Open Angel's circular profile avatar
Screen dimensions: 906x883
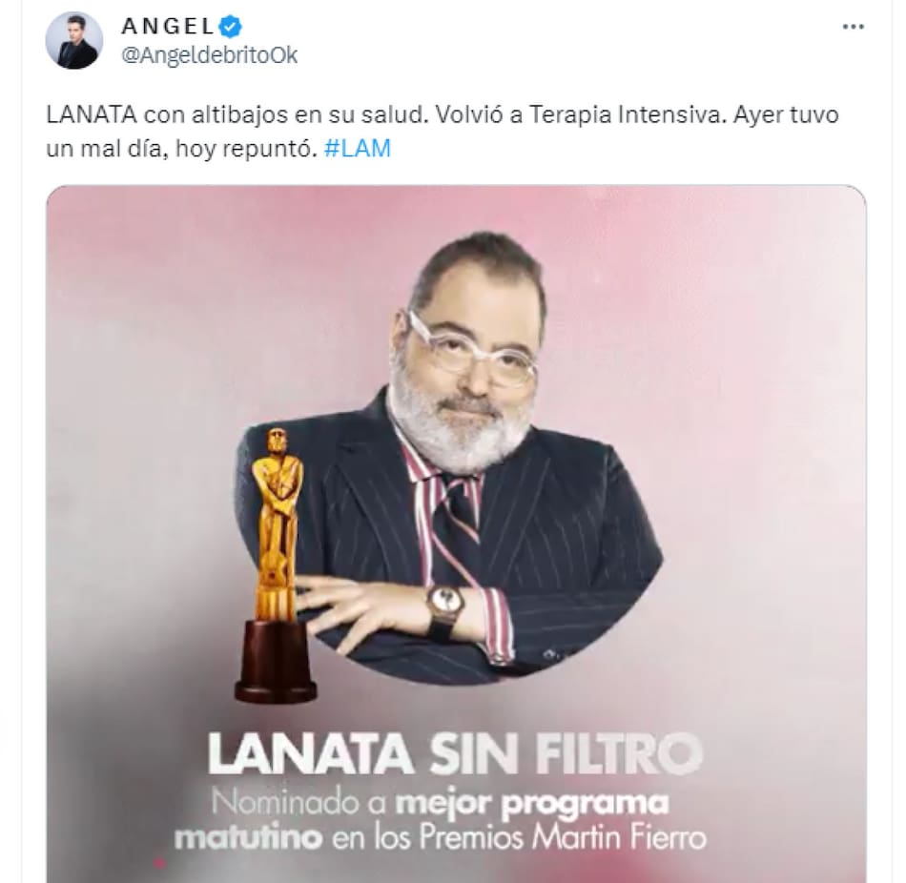74,40
